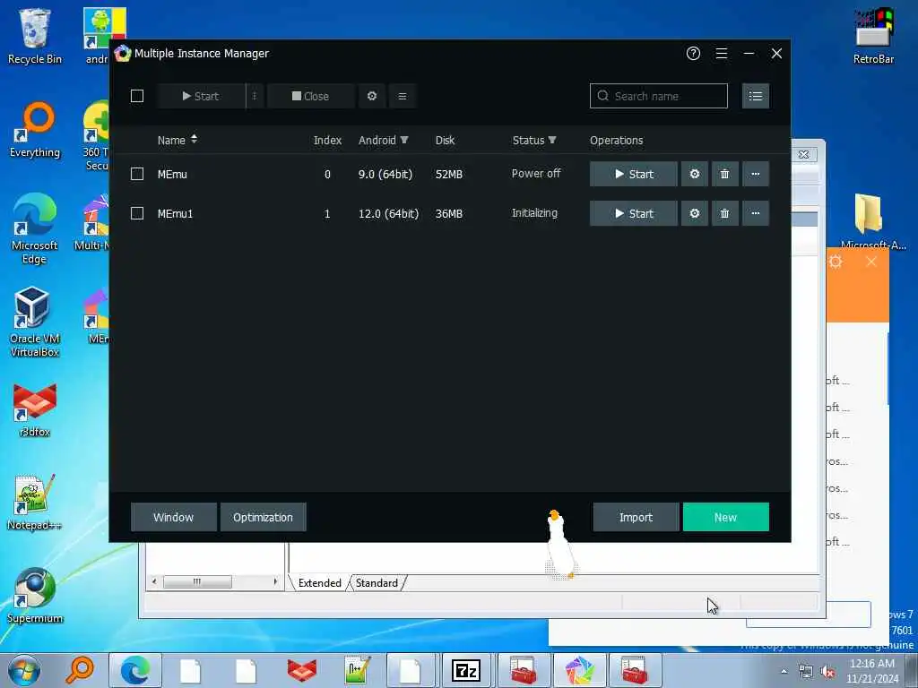This screenshot has width=918, height=688.
Task: Open the Oracle VM VirtualBox shortcut
Action: coord(35,322)
